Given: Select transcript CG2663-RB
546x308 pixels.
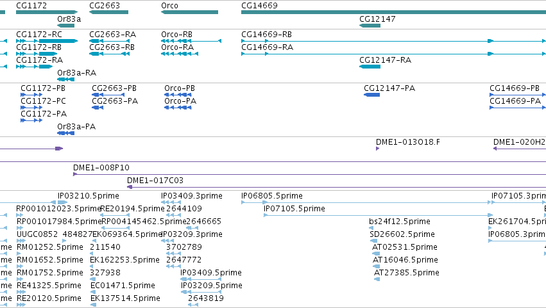Looking at the screenshot, I should 112,47.
